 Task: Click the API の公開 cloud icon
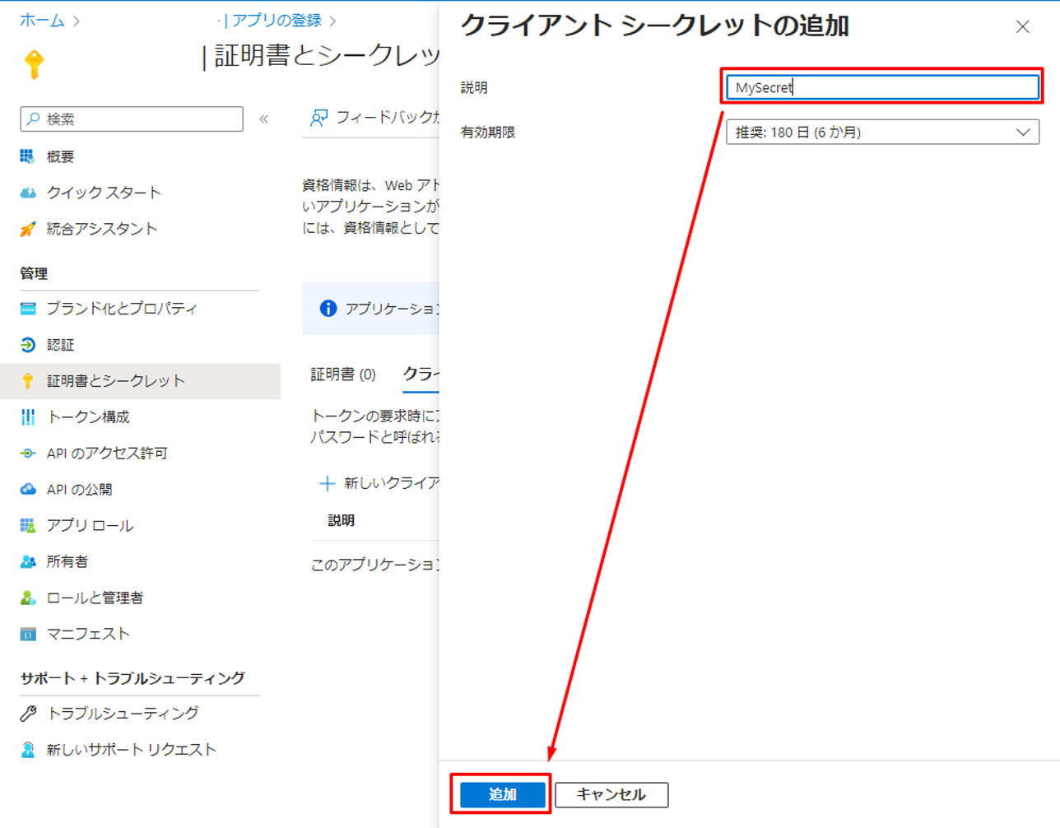click(x=28, y=489)
